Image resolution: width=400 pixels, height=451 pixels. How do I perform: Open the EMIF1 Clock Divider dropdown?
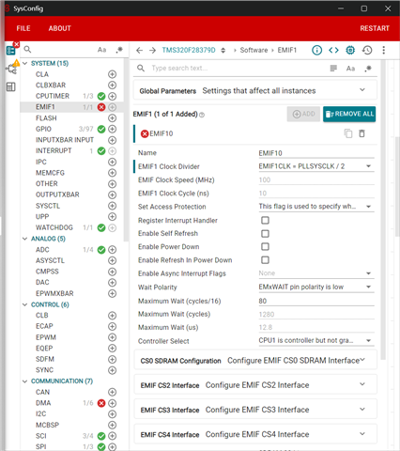tap(316, 166)
